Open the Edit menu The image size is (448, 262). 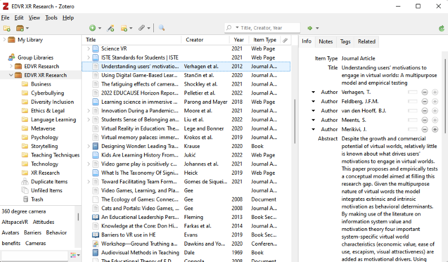(19, 17)
